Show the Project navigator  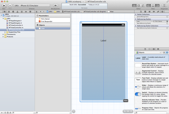(x=5, y=12)
